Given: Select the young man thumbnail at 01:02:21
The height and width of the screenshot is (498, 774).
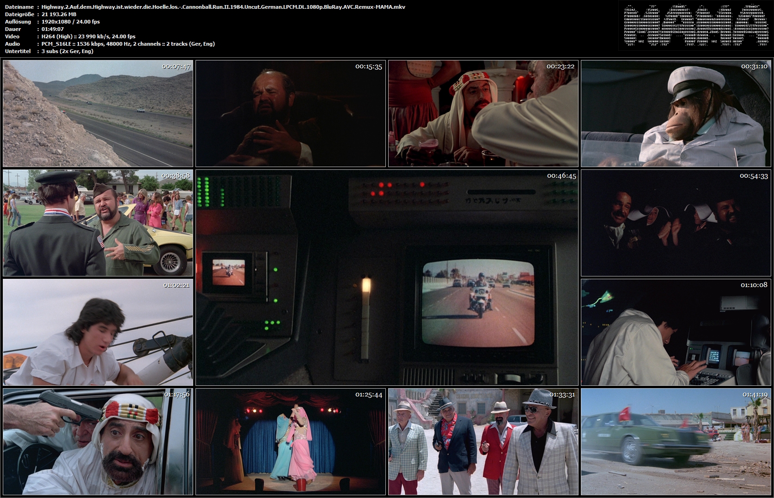Looking at the screenshot, I should click(x=98, y=332).
